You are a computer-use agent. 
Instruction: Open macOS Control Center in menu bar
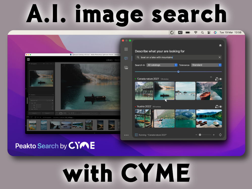point(209,33)
